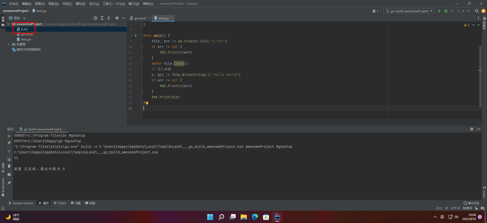
Task: Click the run gutter icon beside func main
Action: 136,36
